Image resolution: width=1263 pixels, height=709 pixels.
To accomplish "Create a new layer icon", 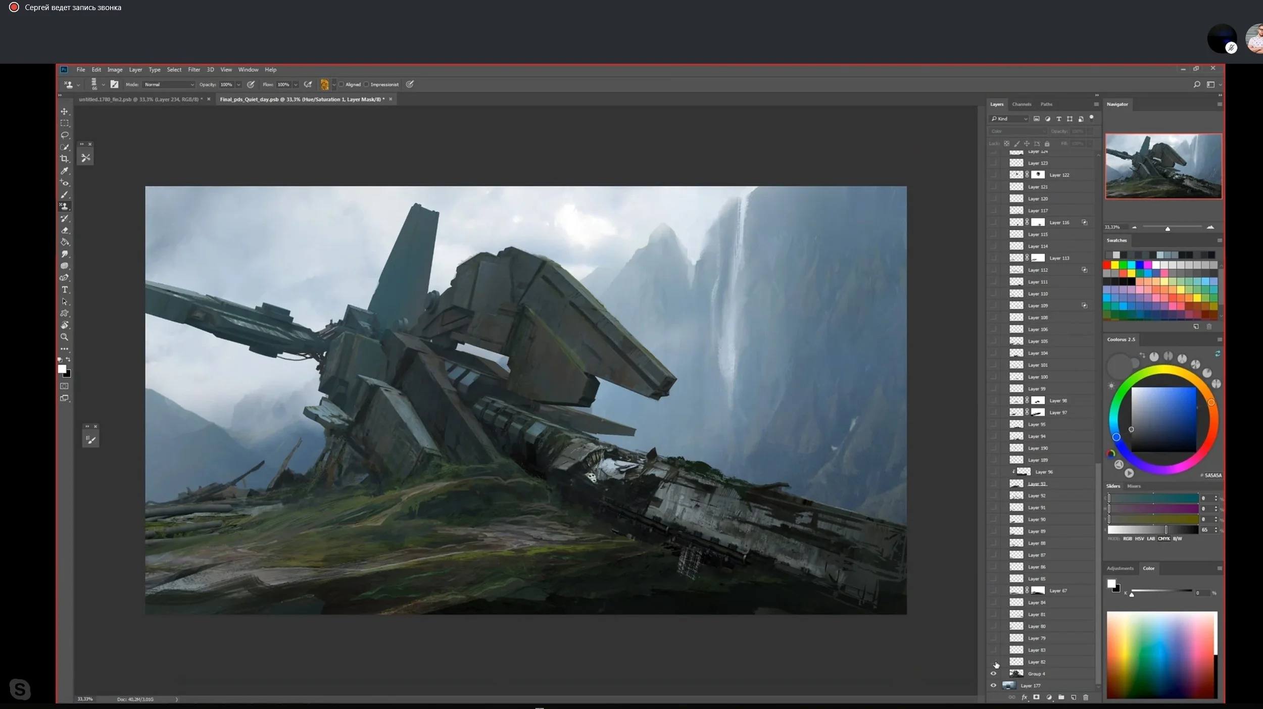I will point(1074,697).
